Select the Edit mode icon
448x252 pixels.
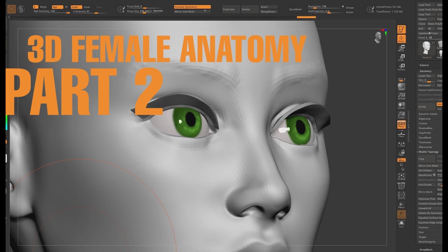point(401,29)
